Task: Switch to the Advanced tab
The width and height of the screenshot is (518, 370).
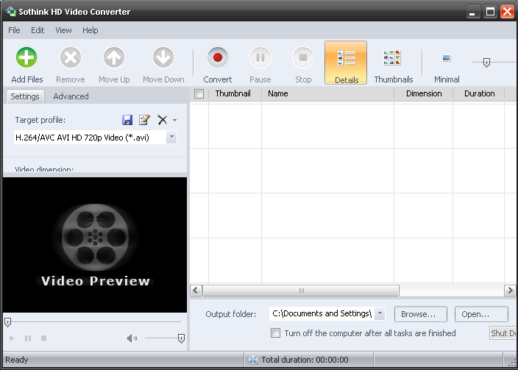Action: pos(71,96)
